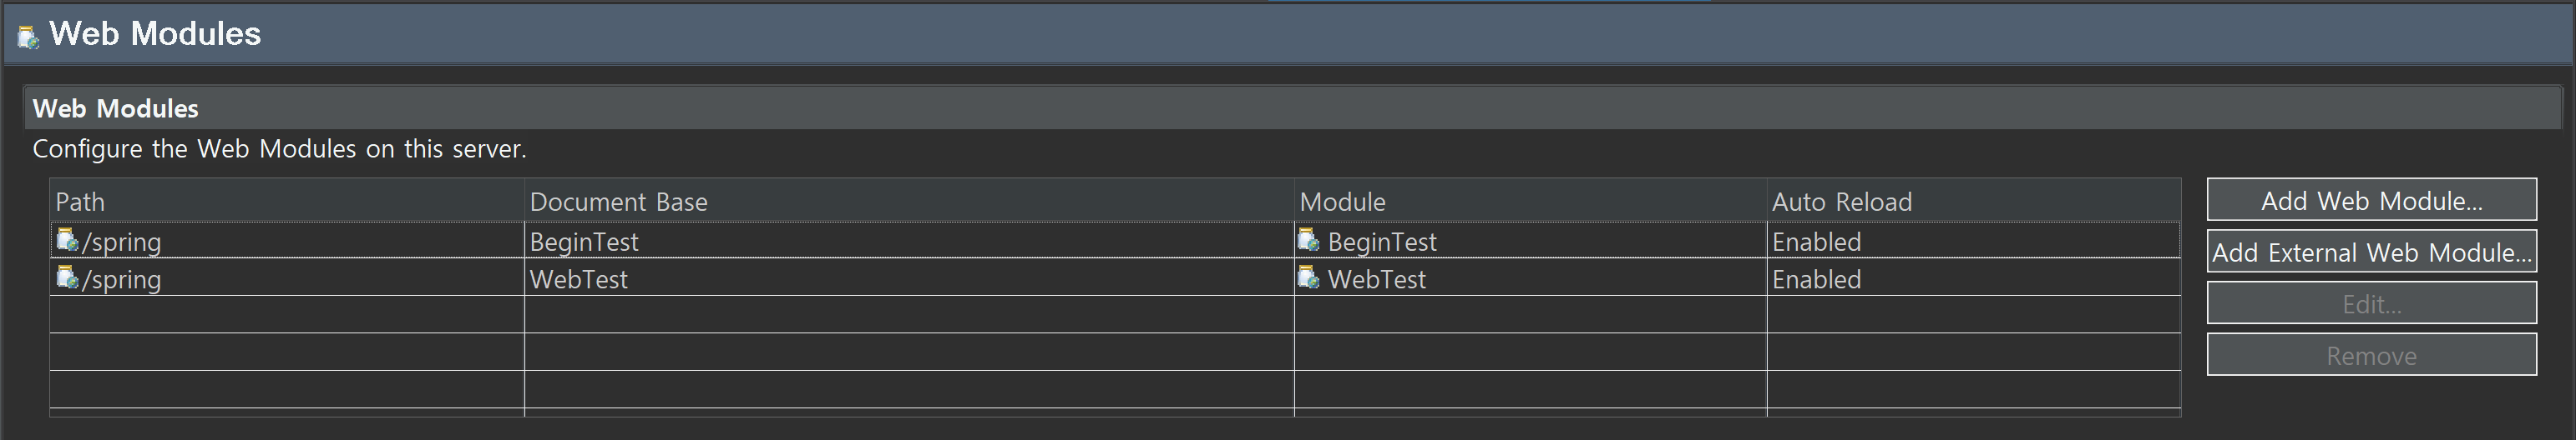
Task: Click the WebTest icon in Module column
Action: point(1309,277)
